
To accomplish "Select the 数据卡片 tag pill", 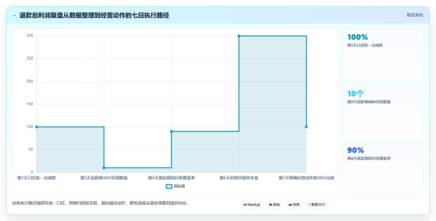I will pyautogui.click(x=317, y=205).
